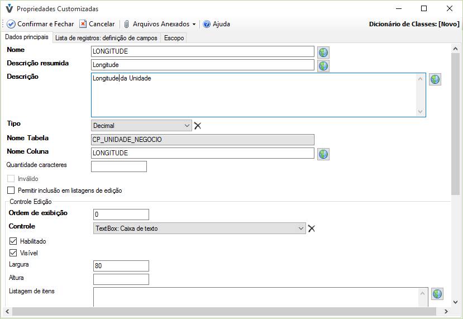Click the Cancelar button
The height and width of the screenshot is (319, 463).
click(97, 24)
